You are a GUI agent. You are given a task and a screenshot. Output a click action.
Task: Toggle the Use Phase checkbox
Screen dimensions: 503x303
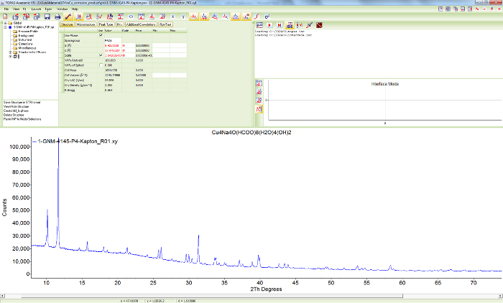click(100, 35)
